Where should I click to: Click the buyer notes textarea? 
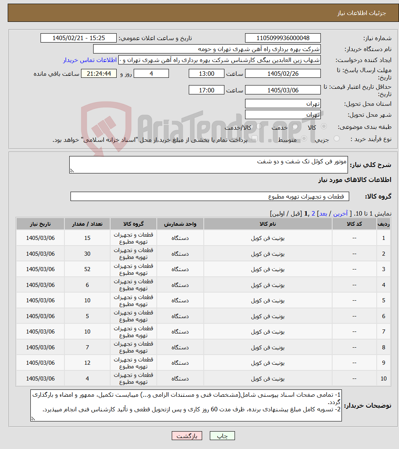tap(186, 405)
